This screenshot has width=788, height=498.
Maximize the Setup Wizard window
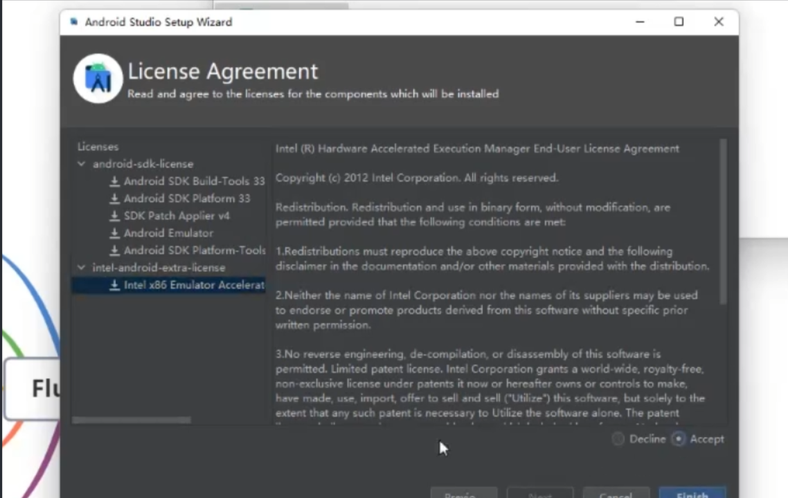[679, 21]
